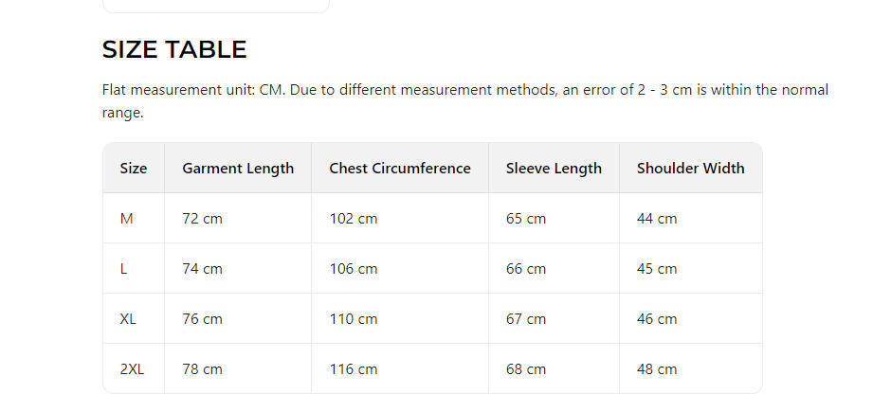Select the Shoulder Width column header

click(x=690, y=169)
